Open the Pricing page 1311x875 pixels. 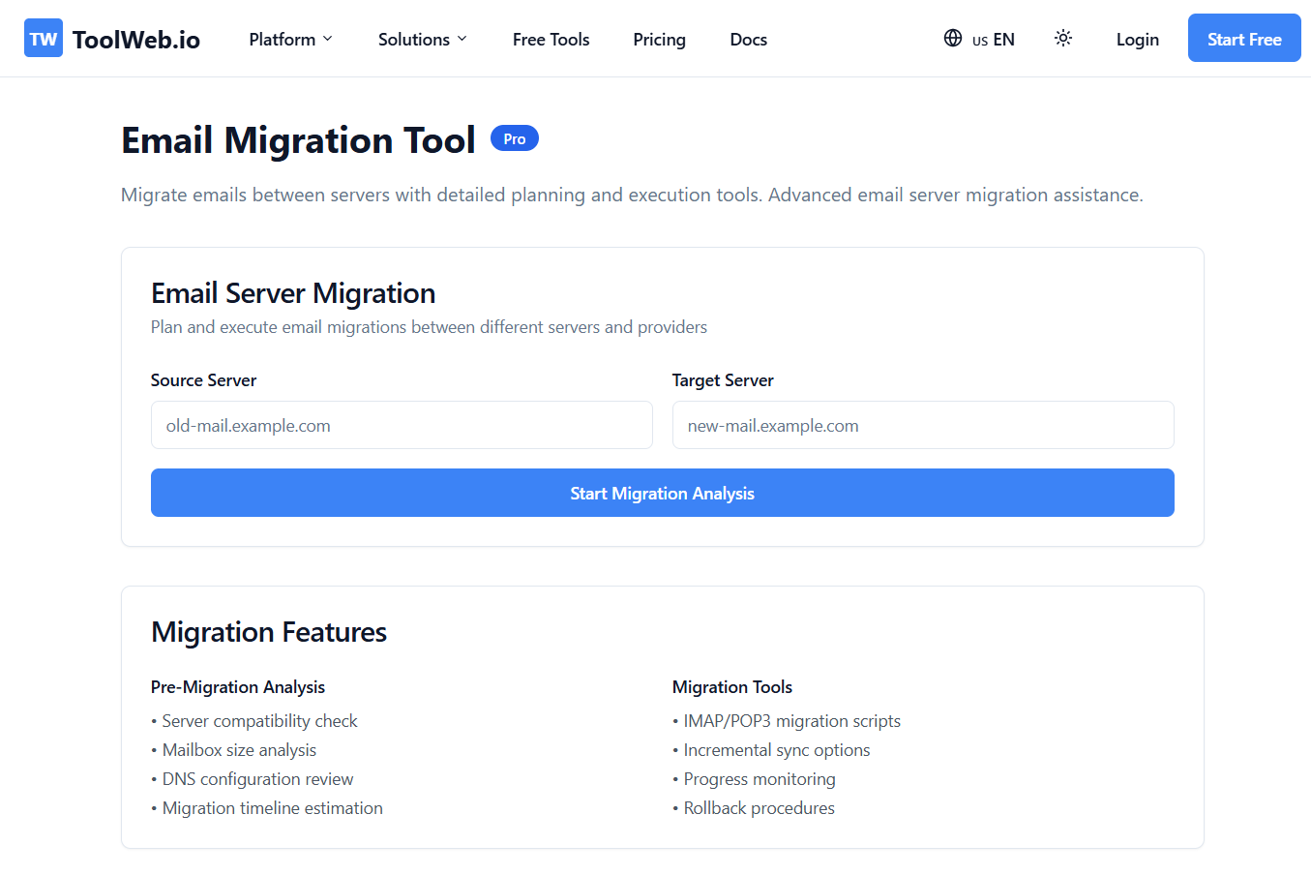(659, 39)
